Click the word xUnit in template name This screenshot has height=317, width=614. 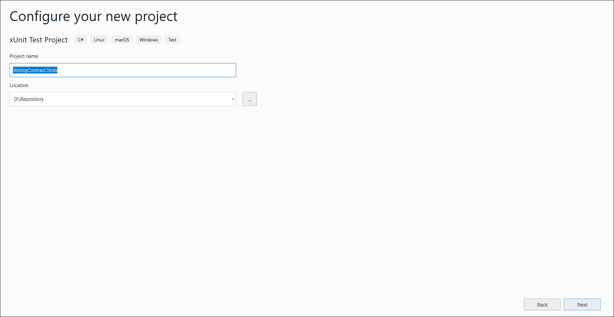pyautogui.click(x=18, y=40)
